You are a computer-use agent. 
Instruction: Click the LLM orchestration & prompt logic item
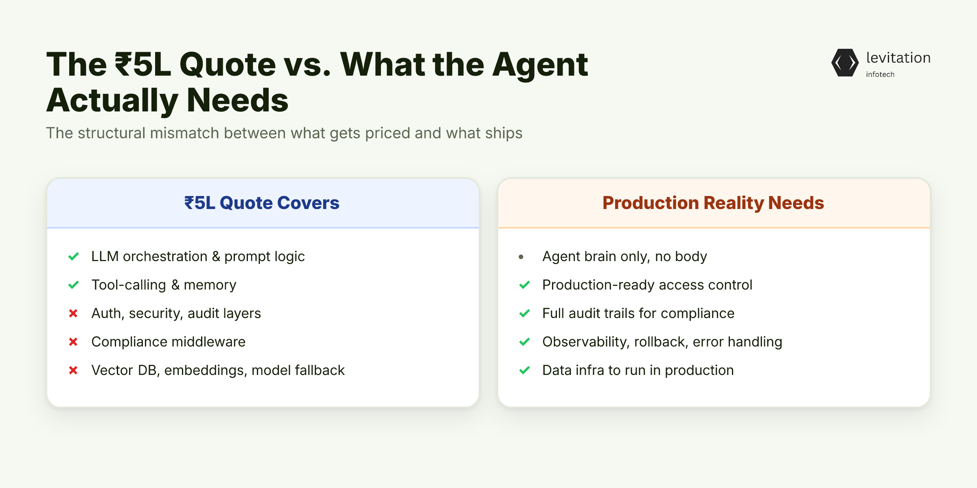coord(198,257)
